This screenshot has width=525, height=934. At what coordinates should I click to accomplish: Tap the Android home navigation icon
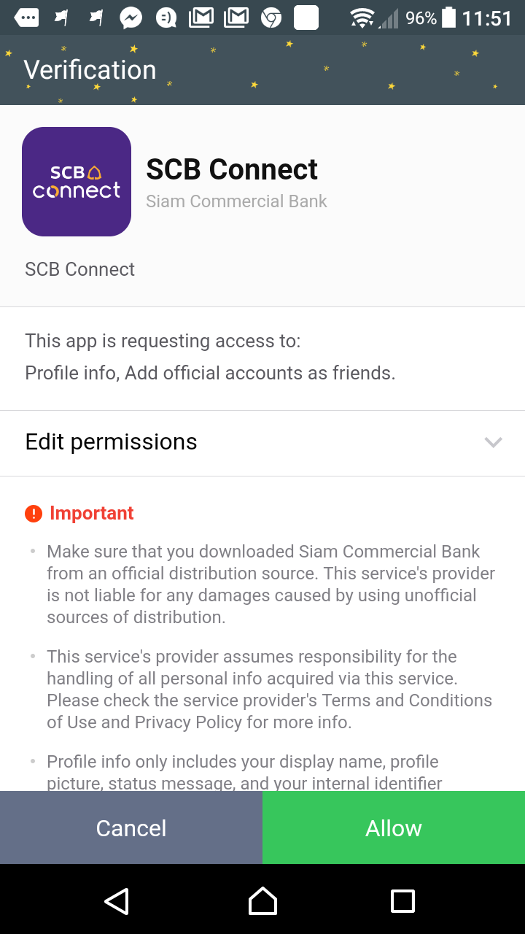point(262,901)
